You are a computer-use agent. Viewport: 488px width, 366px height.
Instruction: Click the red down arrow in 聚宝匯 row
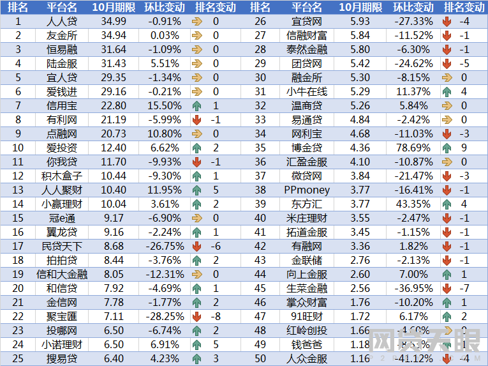(x=196, y=317)
